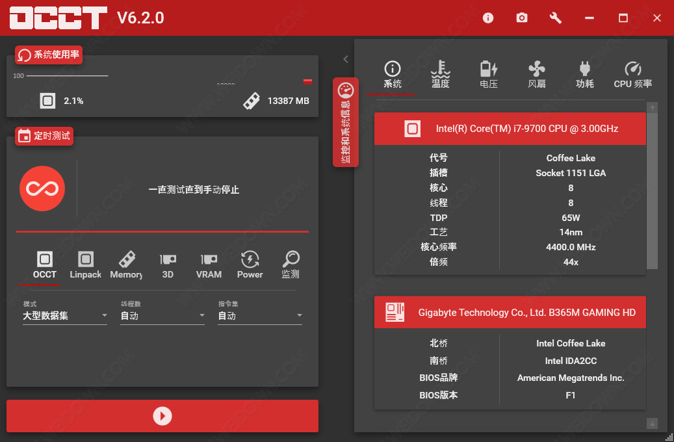Open settings via wrench icon
674x442 pixels.
click(555, 18)
